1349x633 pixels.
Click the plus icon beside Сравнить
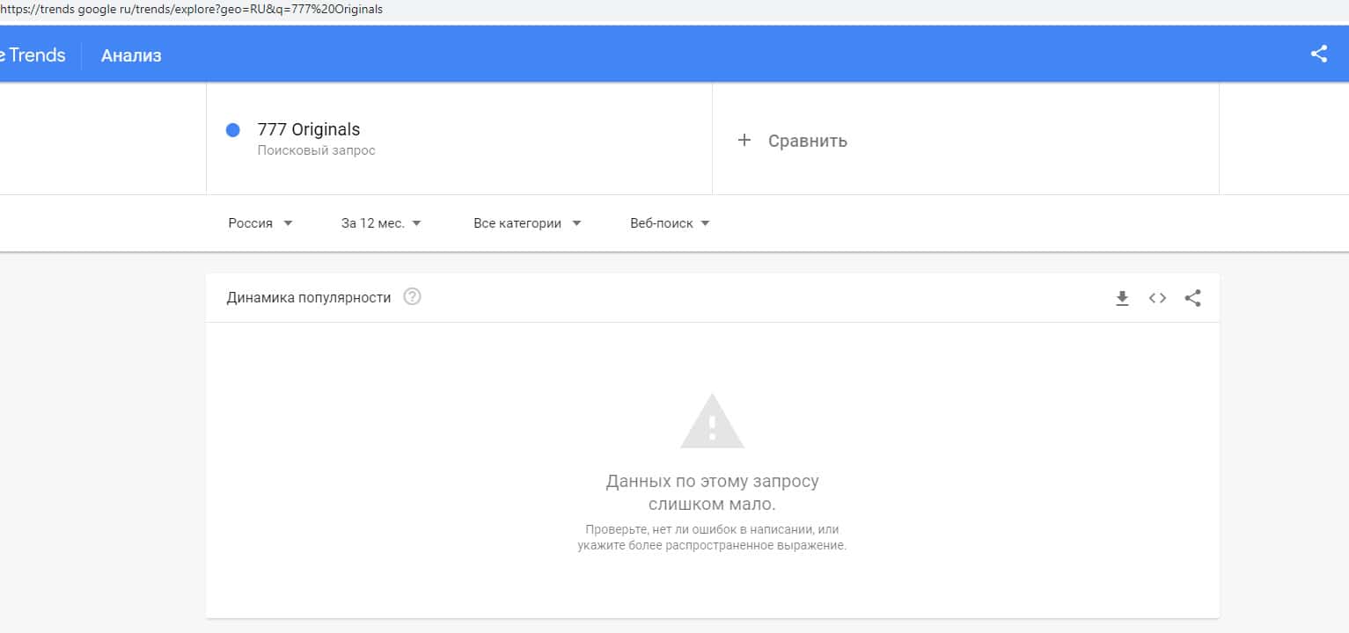[x=744, y=140]
